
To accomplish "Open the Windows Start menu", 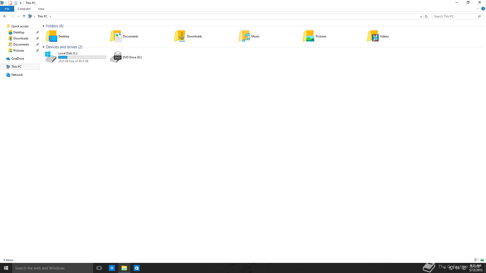I will (6, 268).
